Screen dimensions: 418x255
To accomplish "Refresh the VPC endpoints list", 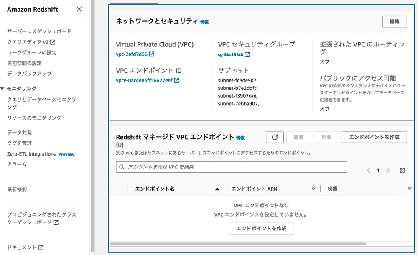I will click(275, 137).
